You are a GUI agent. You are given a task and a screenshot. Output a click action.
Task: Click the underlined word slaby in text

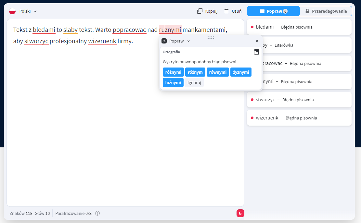71,30
